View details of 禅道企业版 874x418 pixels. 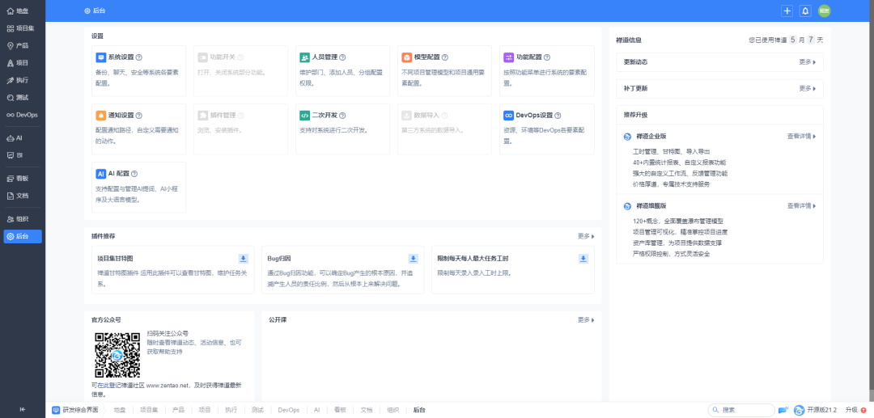coord(801,137)
